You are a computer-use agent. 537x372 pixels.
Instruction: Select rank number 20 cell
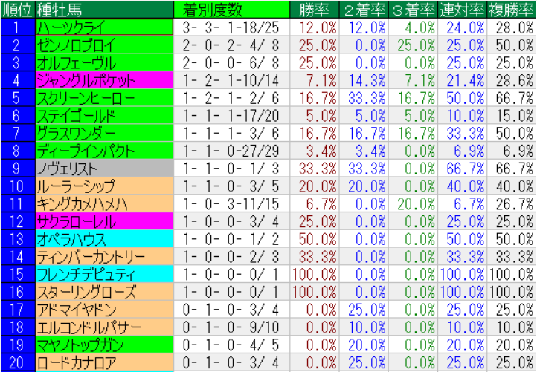tap(17, 362)
